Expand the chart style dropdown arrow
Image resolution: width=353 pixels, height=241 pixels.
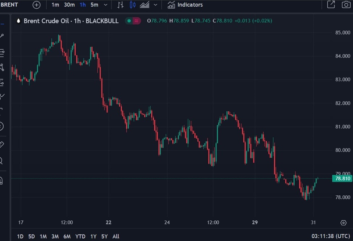pyautogui.click(x=155, y=5)
